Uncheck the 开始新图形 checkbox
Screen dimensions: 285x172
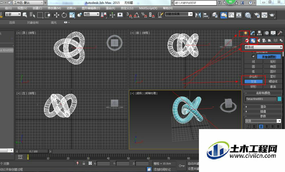[253, 56]
